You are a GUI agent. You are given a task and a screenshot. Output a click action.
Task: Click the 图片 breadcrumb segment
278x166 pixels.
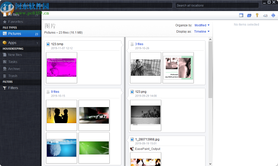pyautogui.click(x=40, y=6)
